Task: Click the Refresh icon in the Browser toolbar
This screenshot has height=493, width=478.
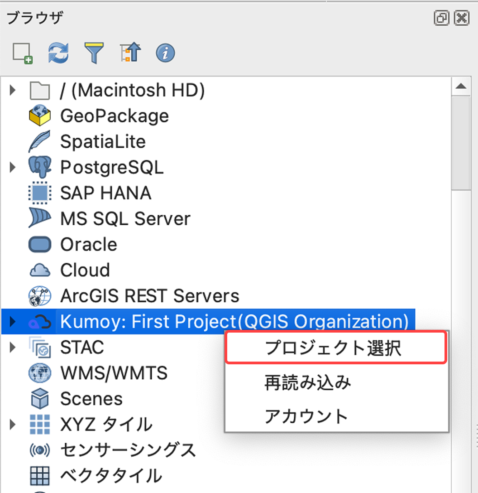Action: click(x=58, y=53)
